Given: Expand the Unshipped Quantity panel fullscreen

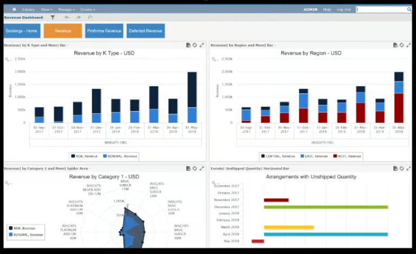Looking at the screenshot, I should point(409,168).
